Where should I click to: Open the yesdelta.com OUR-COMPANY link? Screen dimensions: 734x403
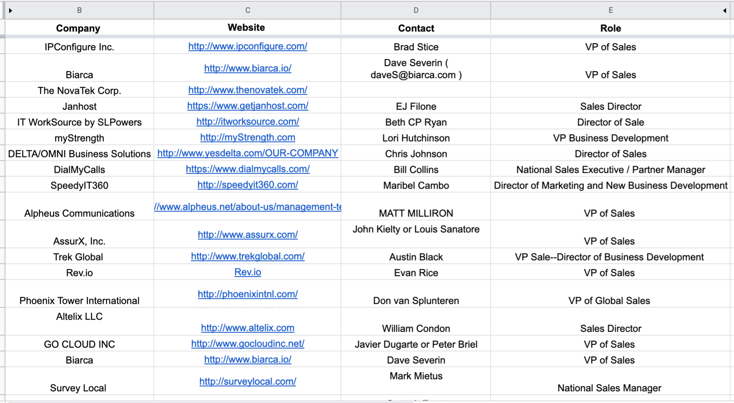pos(248,153)
